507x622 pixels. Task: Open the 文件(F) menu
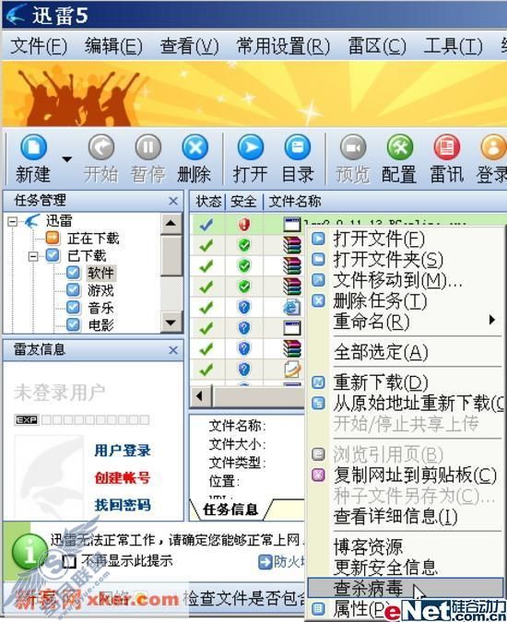(39, 46)
